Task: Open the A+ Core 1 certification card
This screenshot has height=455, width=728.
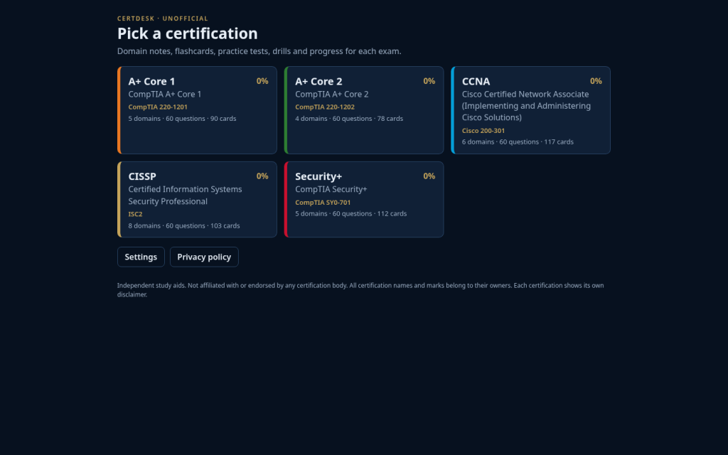Action: tap(197, 110)
